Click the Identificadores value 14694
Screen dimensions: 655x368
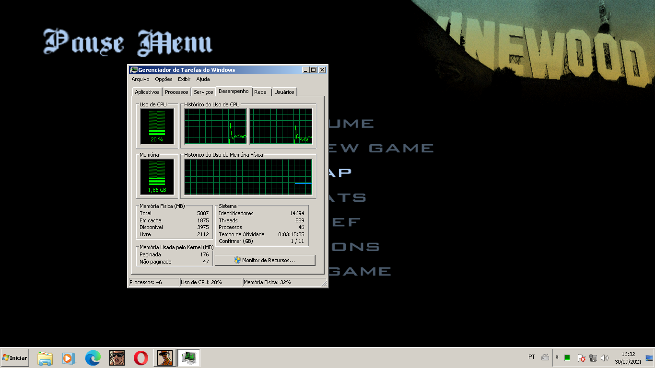(x=297, y=213)
